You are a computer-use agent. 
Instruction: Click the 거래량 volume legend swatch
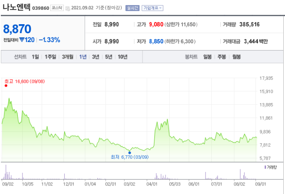coord(265,167)
